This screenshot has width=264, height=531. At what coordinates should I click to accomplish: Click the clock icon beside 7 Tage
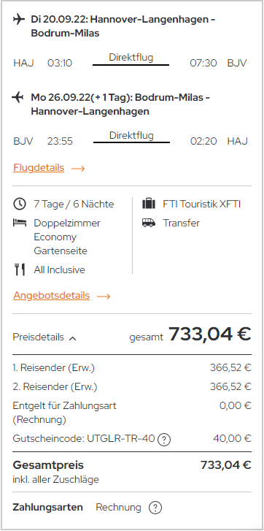(x=19, y=204)
